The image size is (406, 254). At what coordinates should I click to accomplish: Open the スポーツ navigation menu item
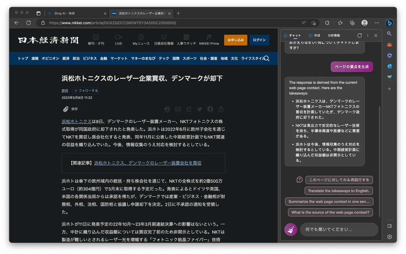(x=189, y=58)
